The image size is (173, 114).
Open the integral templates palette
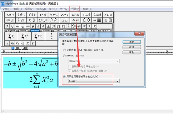click(x=54, y=20)
